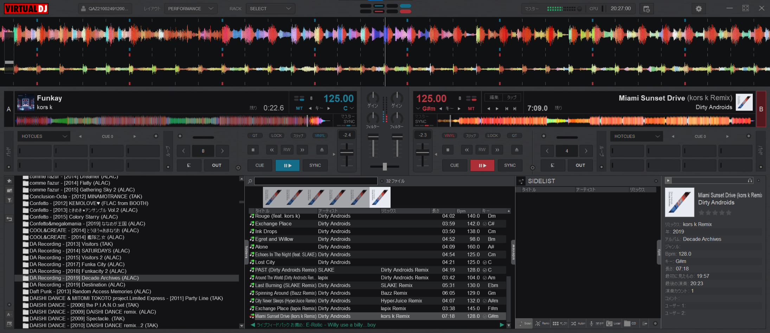Click deck B rewind seek button
The width and height of the screenshot is (770, 333).
(x=467, y=150)
